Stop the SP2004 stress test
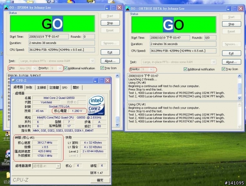The height and width of the screenshot is (186, 246). pos(110,23)
